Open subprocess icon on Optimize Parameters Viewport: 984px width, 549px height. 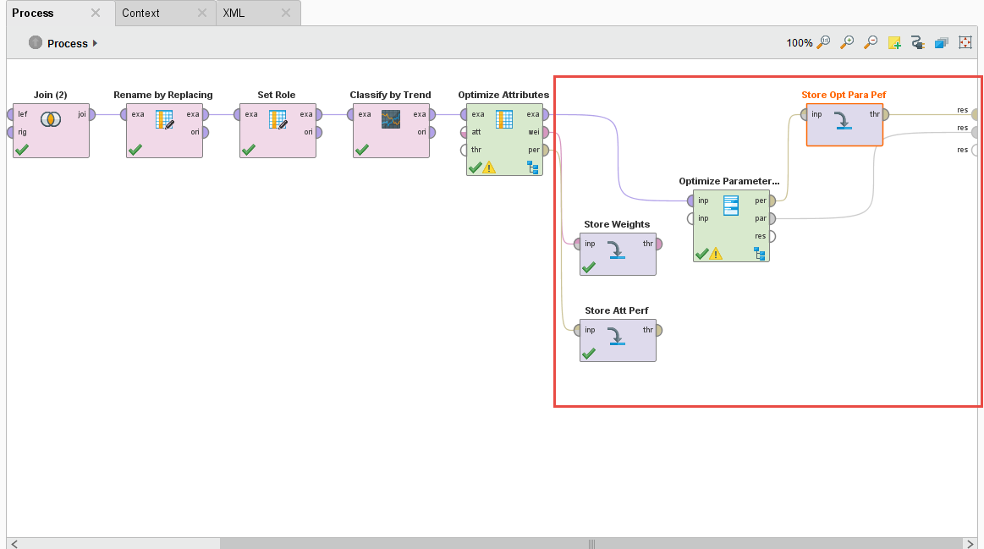coord(759,254)
